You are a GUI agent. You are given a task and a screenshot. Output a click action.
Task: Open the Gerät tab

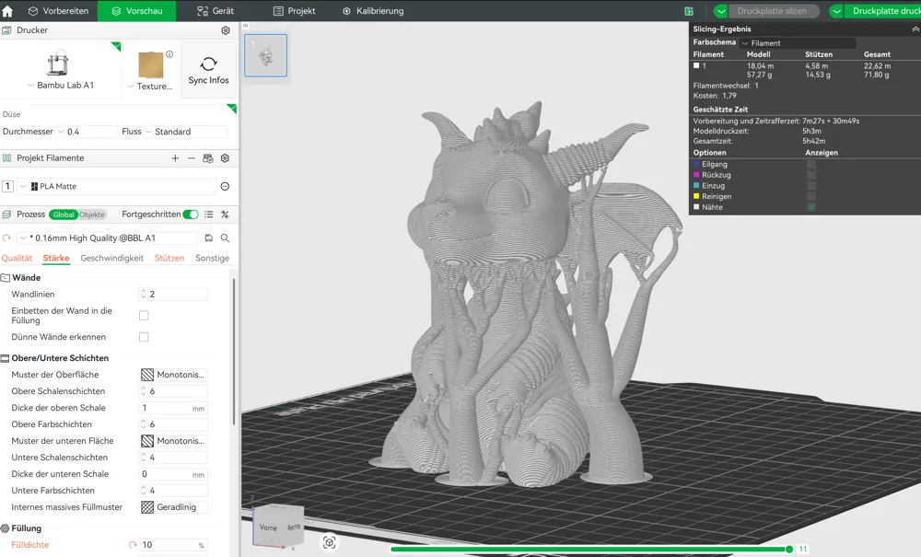(x=216, y=10)
